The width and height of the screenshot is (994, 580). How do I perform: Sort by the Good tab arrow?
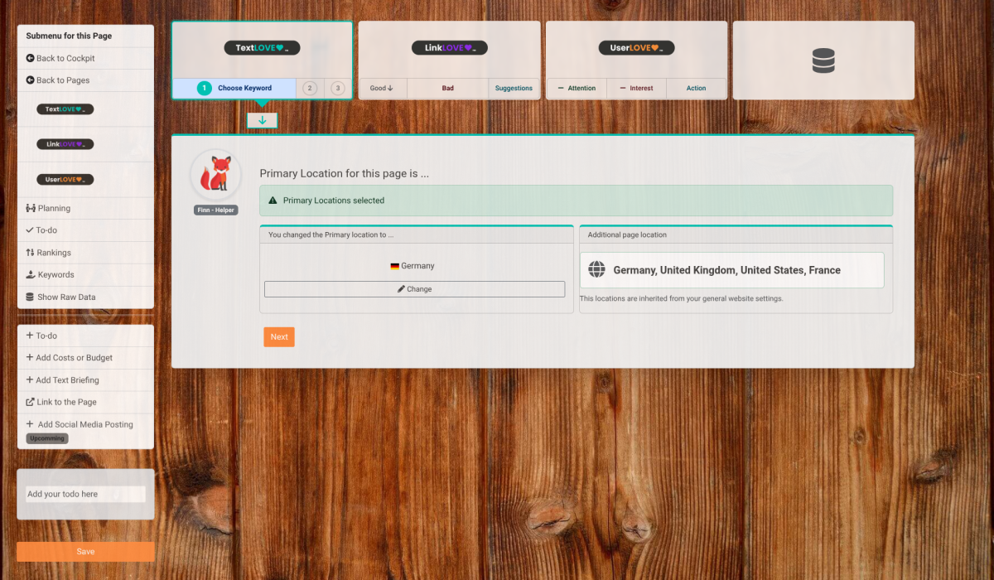coord(382,88)
